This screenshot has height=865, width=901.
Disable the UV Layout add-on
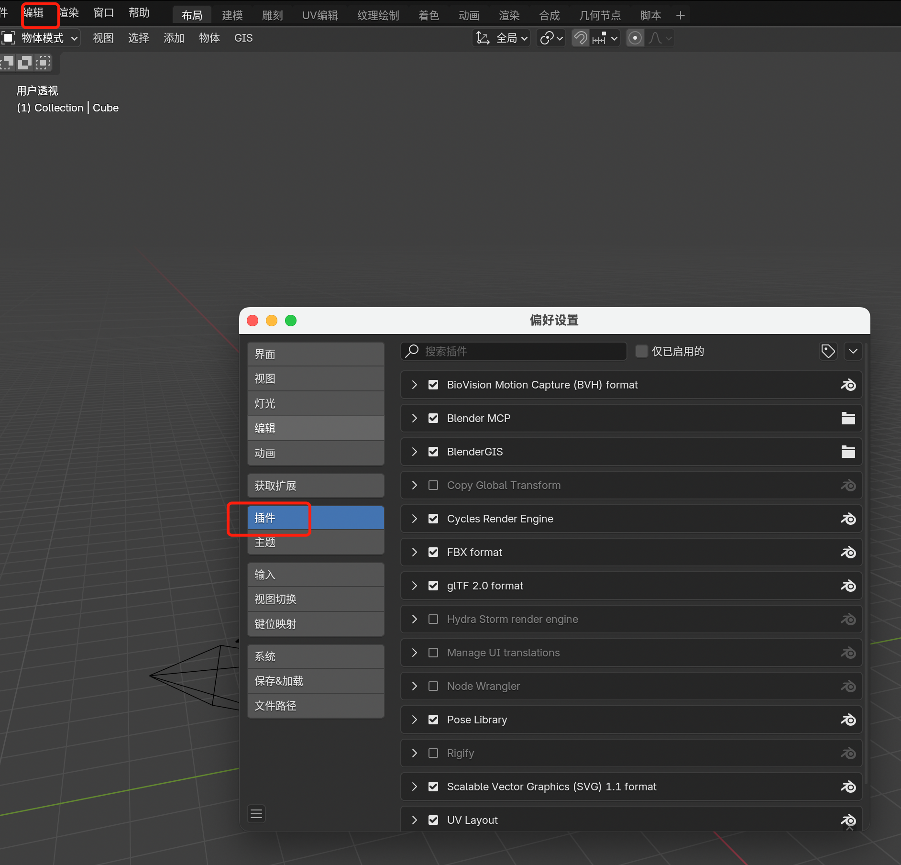point(433,820)
